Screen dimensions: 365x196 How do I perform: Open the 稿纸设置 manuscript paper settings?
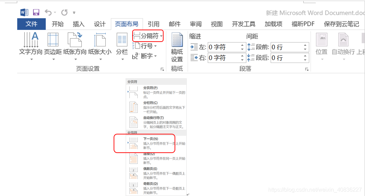(x=177, y=47)
